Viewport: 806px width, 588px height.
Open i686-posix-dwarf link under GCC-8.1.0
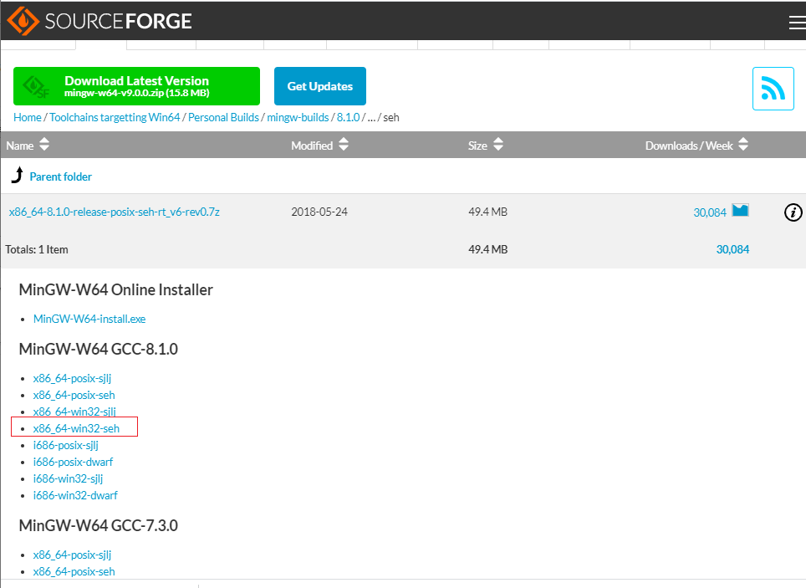pos(73,462)
